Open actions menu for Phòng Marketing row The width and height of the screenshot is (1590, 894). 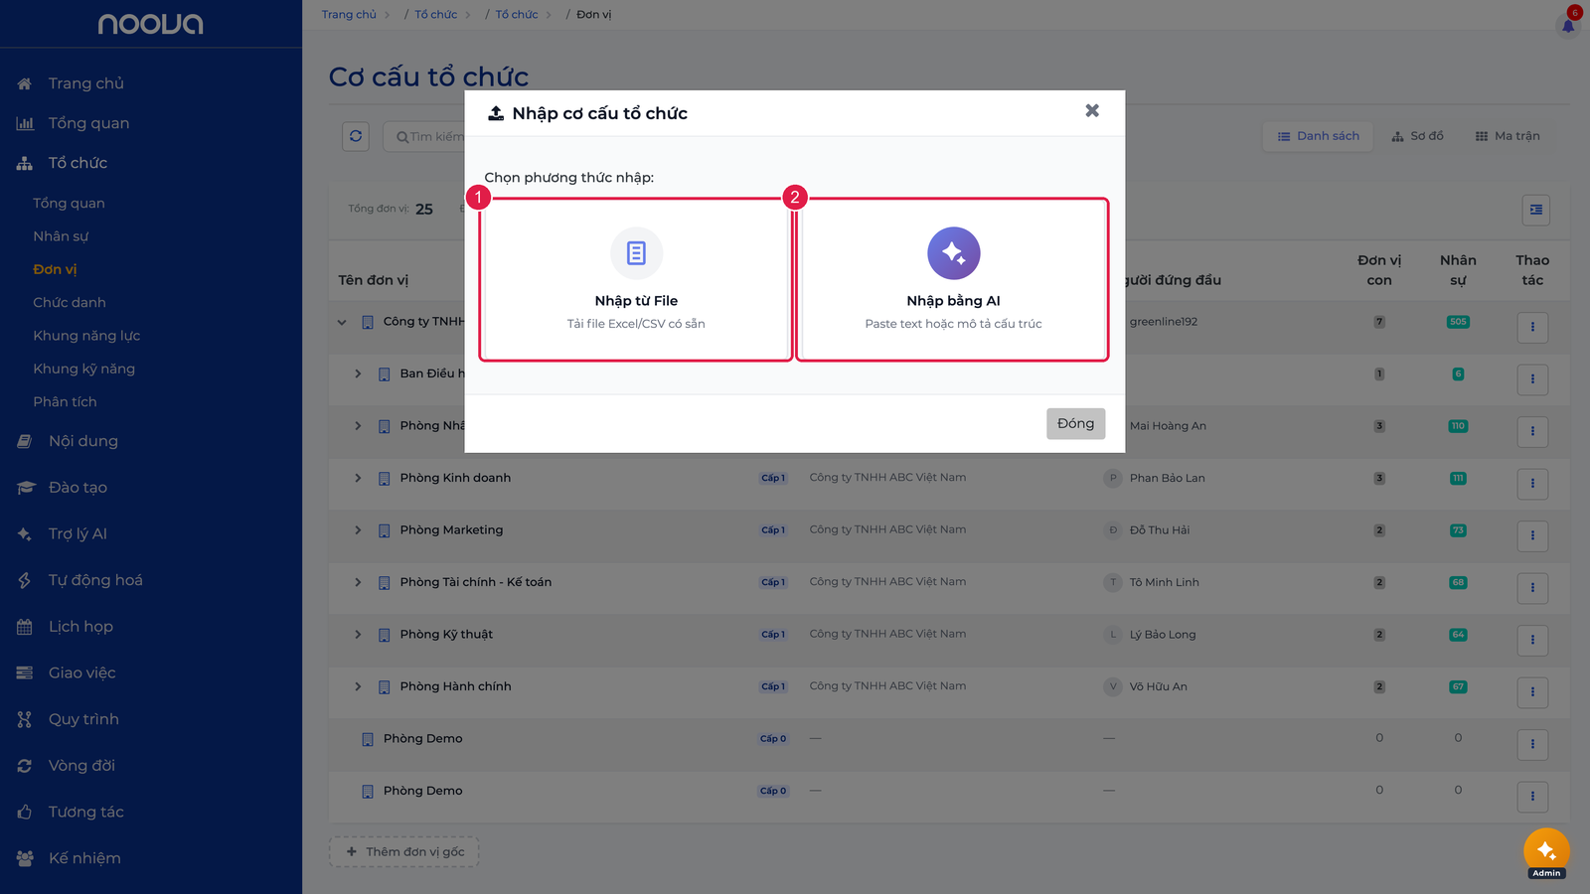[x=1532, y=535]
